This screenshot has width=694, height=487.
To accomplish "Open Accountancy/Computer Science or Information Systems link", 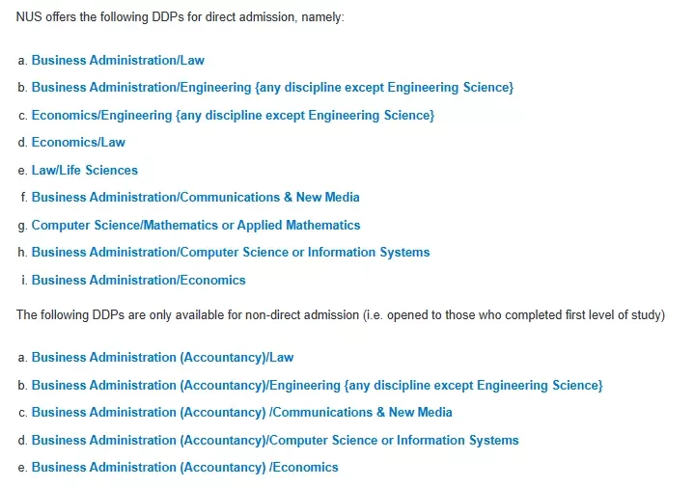I will [x=275, y=441].
